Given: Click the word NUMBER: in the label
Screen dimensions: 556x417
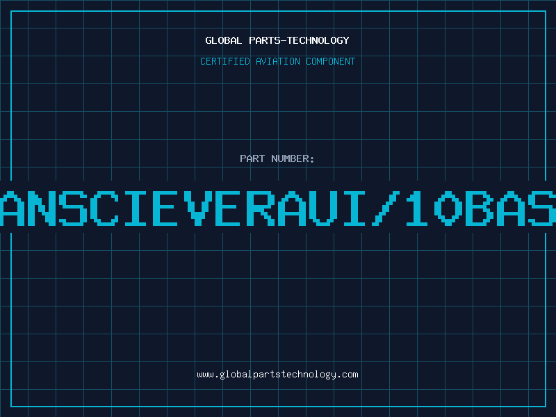Looking at the screenshot, I should (293, 158).
